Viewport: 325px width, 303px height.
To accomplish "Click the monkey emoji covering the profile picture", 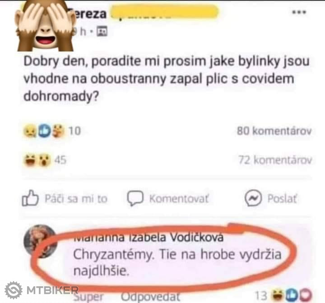I will pos(46,26).
